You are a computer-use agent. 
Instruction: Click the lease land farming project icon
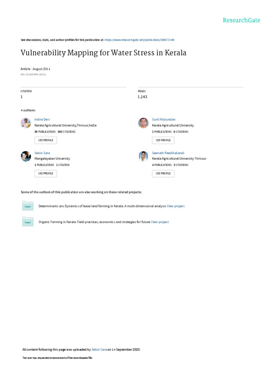(x=28, y=206)
